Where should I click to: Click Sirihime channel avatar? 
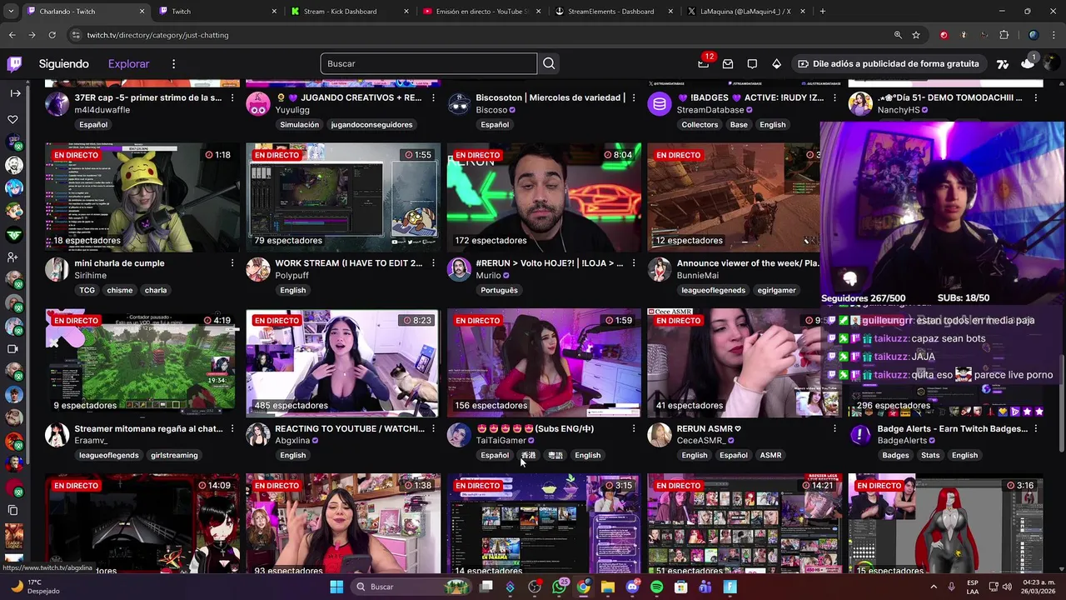coord(57,269)
